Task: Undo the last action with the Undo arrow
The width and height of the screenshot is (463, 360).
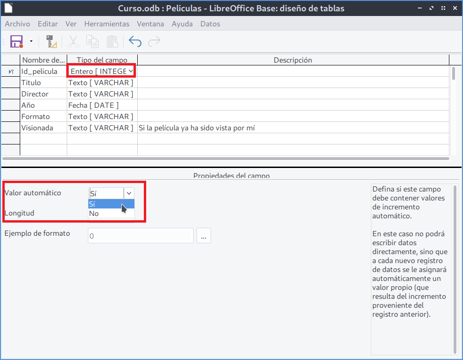Action: pos(135,41)
